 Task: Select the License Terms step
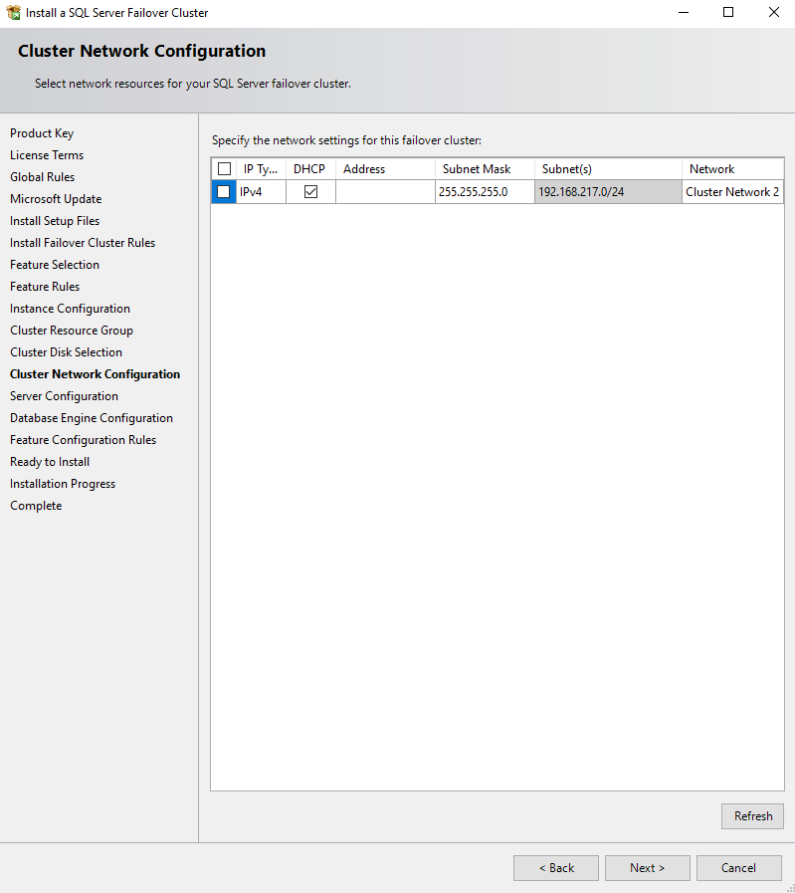pos(47,155)
